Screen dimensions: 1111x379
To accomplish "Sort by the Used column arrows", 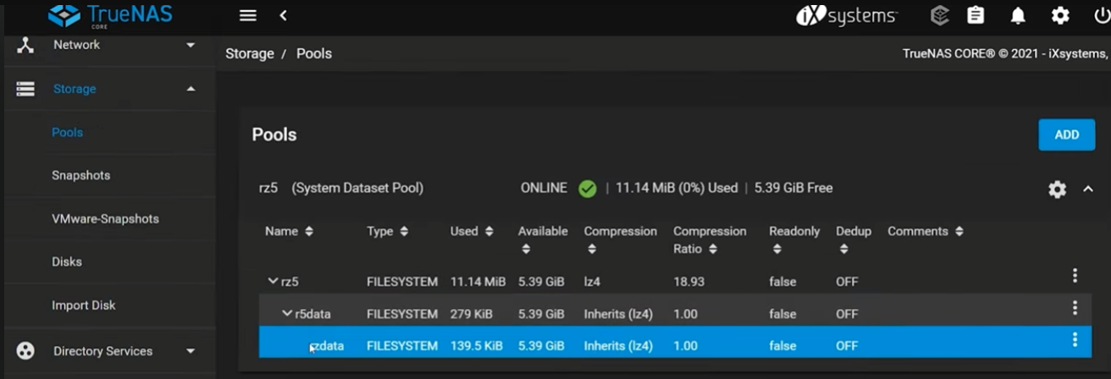I will (x=489, y=231).
